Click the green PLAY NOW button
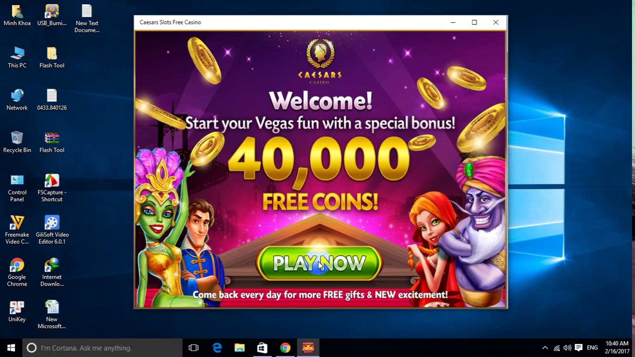635x357 pixels. [319, 263]
